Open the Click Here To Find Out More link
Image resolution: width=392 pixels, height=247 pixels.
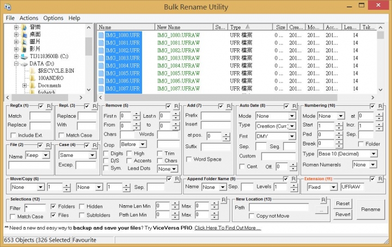coord(228,228)
